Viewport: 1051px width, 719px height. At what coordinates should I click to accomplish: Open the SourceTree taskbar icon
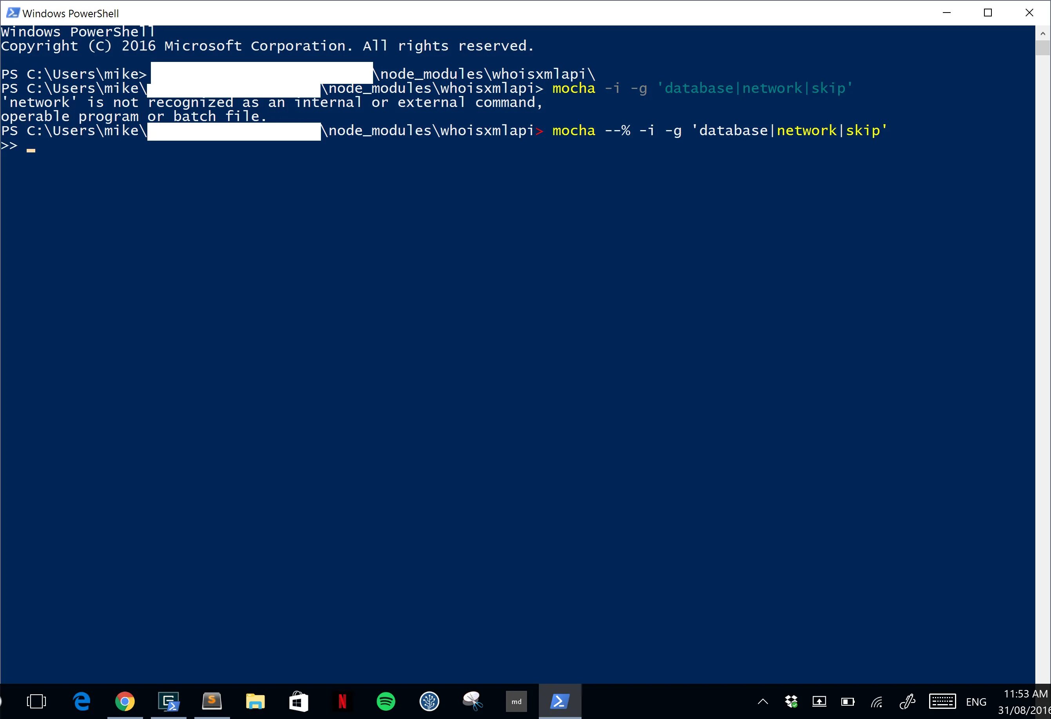(429, 701)
